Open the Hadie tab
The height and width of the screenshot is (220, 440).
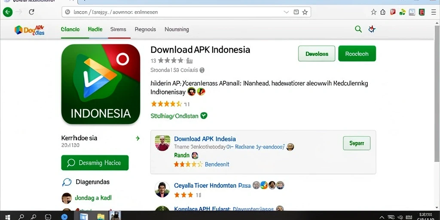point(95,29)
